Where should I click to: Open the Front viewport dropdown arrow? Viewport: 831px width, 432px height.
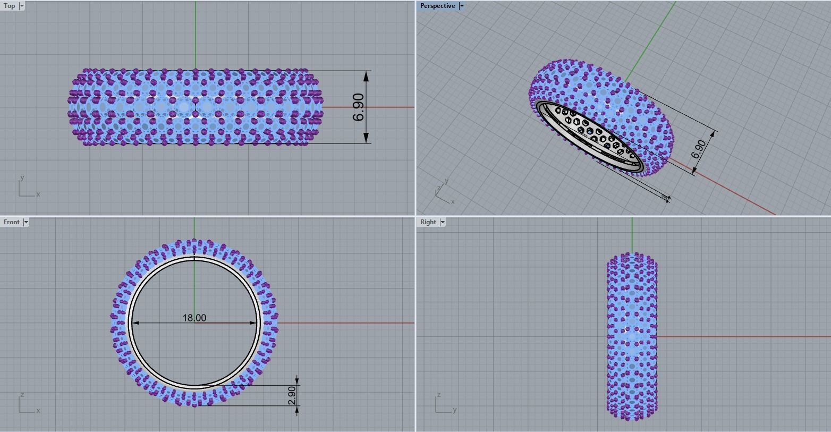[26, 222]
